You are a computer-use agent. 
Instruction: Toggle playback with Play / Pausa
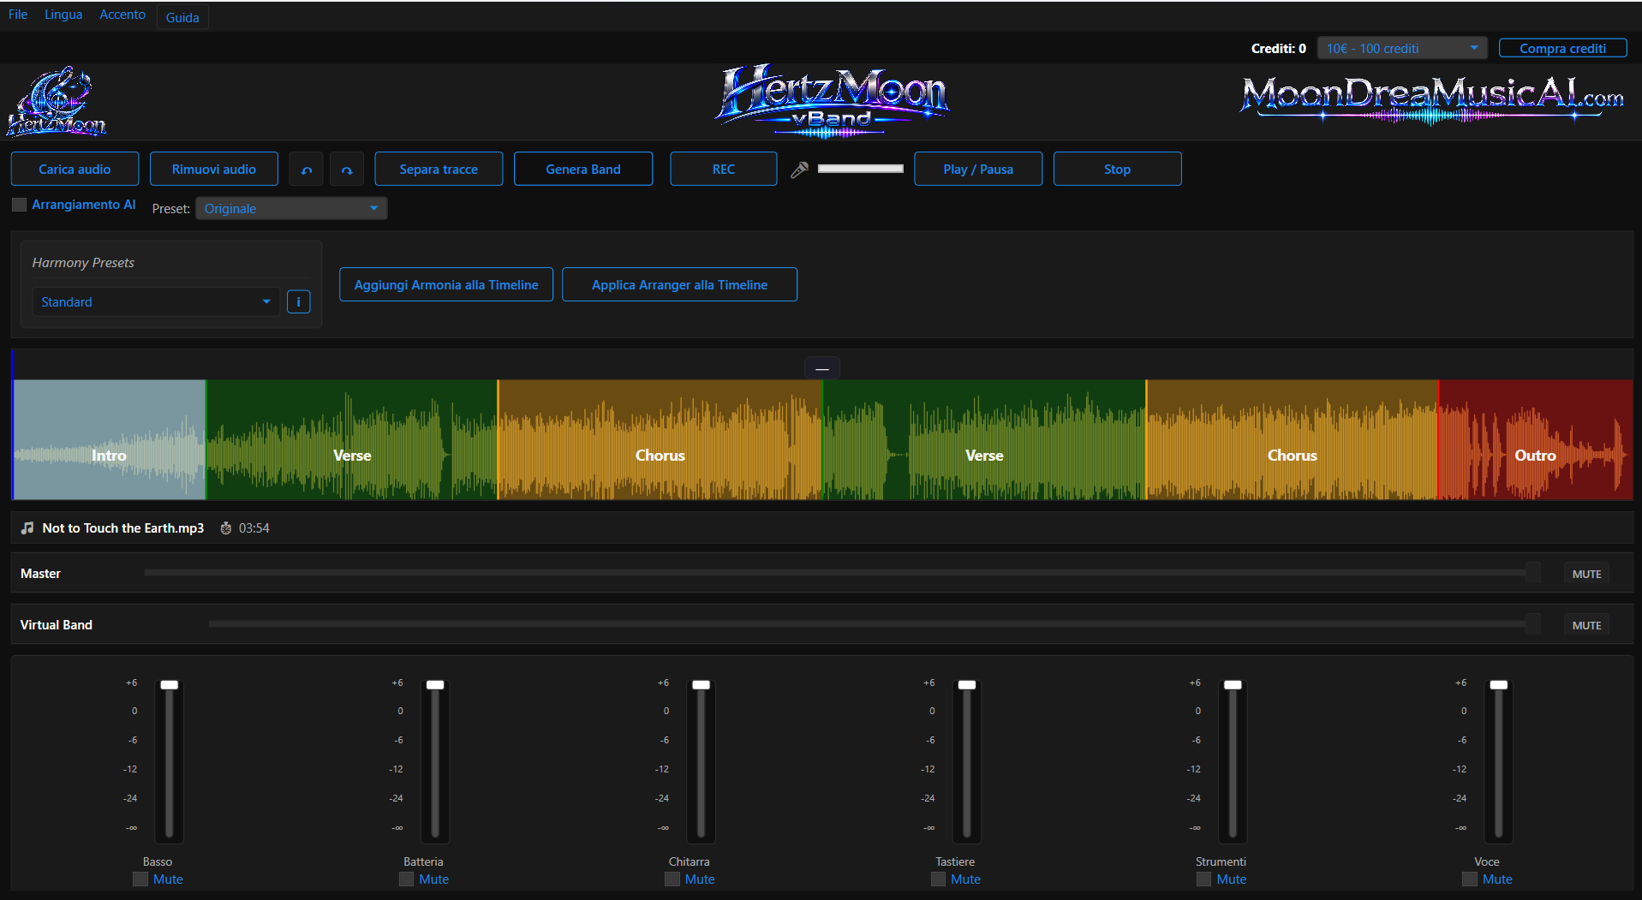click(978, 170)
